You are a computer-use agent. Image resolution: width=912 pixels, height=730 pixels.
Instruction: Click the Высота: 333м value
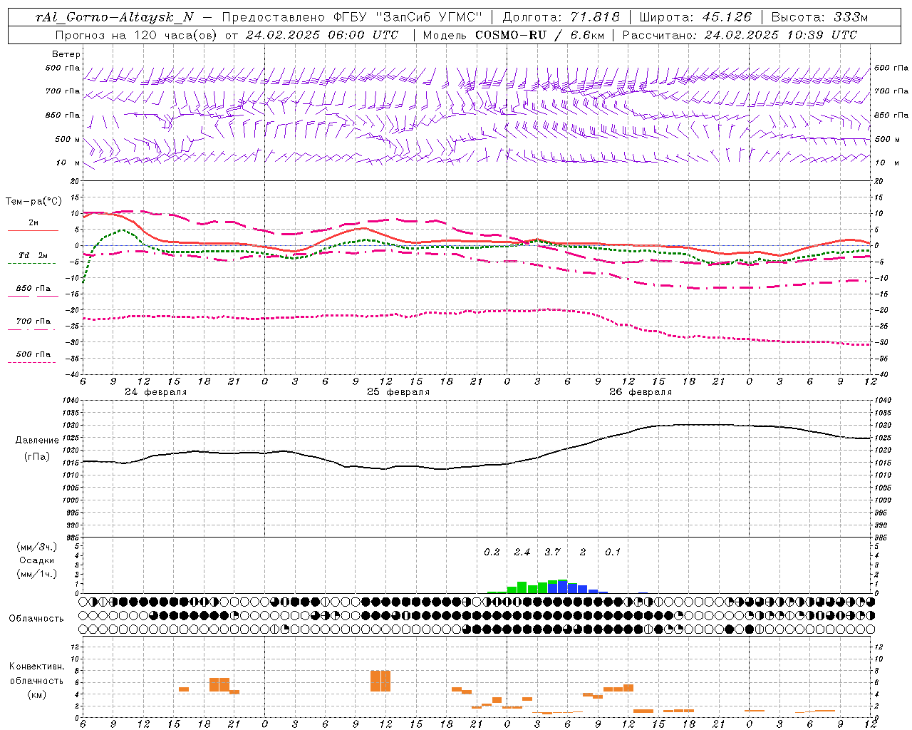(x=820, y=18)
